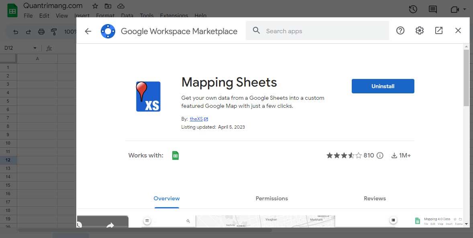Open comments icon in Sheets header
Viewport: 473px width, 238px height.
pos(432,9)
